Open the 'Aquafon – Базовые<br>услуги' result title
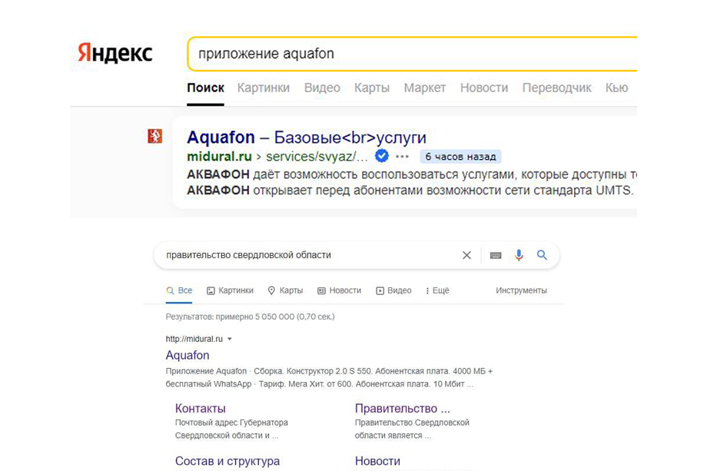Screen dimensions: 707x471 pos(307,137)
